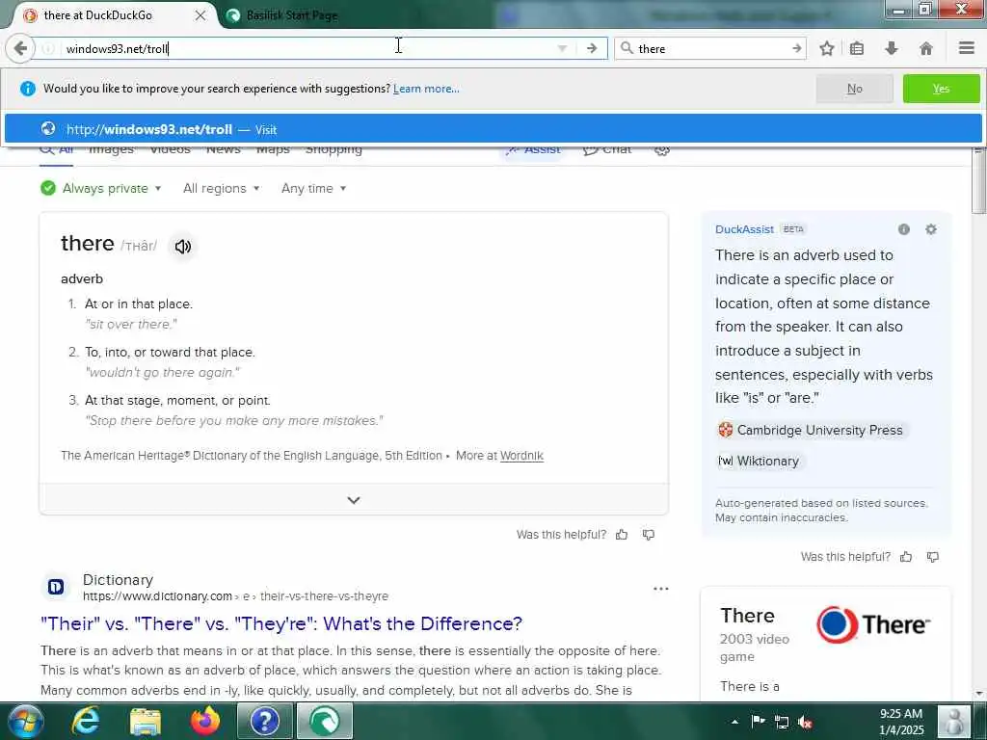
Task: Click the Action Center flag tray icon
Action: [758, 722]
